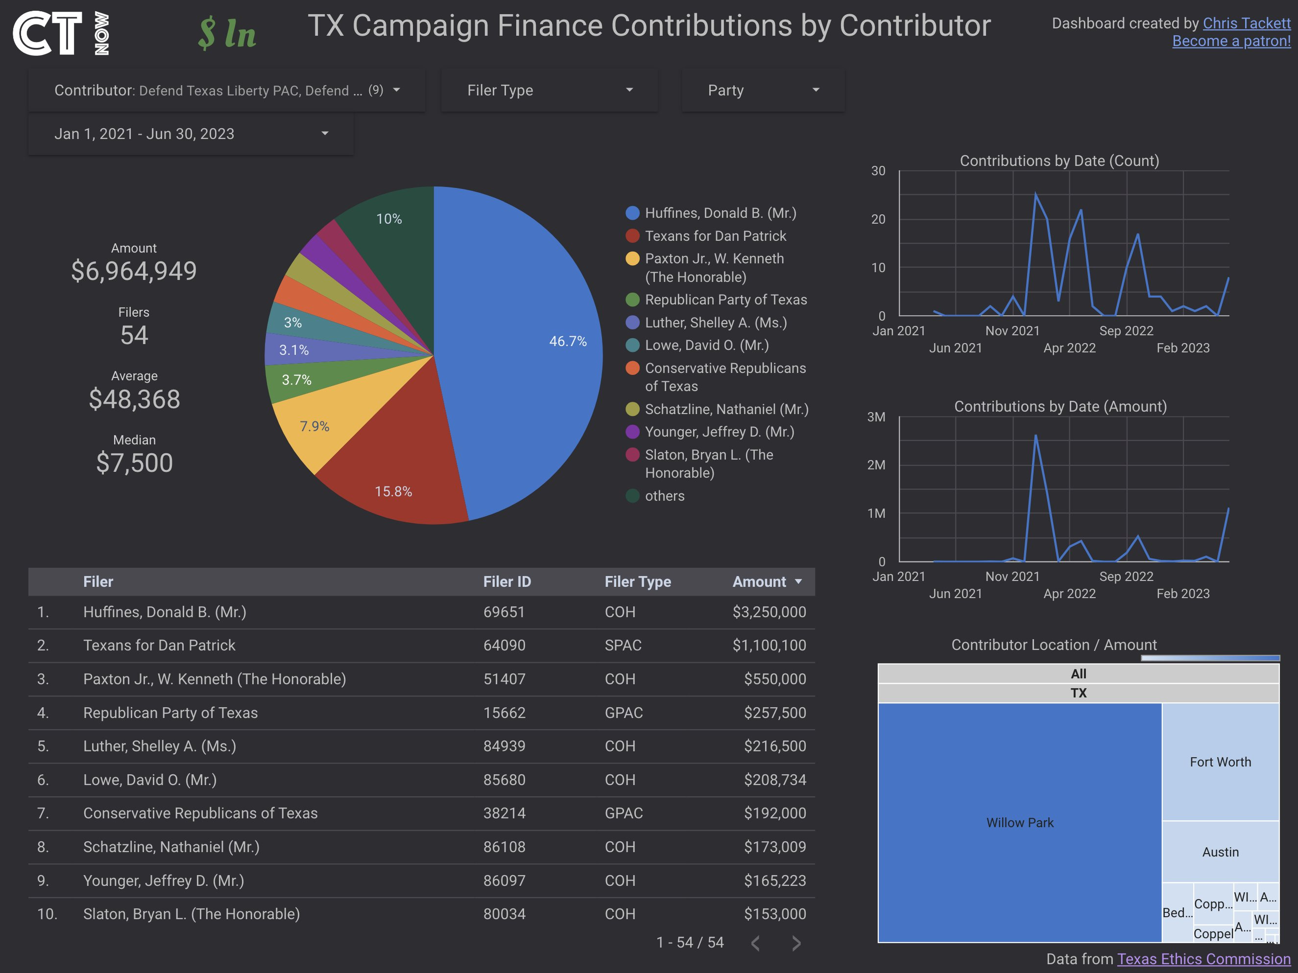Open the date range selector
The width and height of the screenshot is (1298, 973).
click(x=191, y=134)
